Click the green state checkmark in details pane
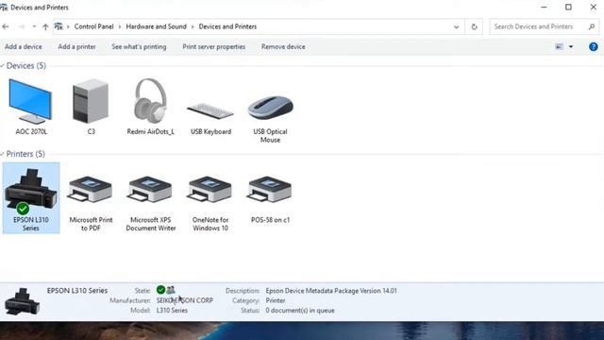Viewport: 604px width, 340px height. 160,290
